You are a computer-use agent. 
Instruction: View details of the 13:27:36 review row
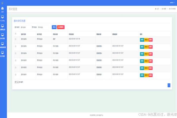[x=142, y=40]
